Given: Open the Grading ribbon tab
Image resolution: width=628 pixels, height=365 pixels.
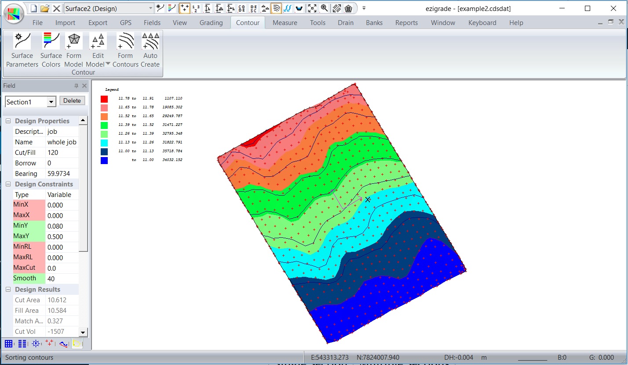Looking at the screenshot, I should [211, 23].
